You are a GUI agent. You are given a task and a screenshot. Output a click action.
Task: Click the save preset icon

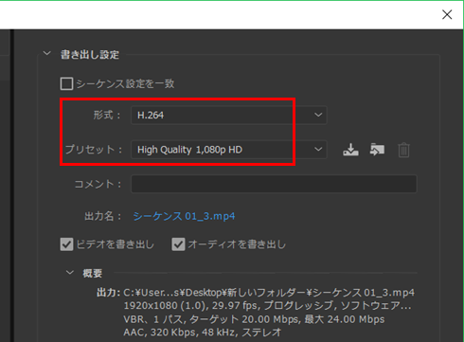(x=350, y=150)
